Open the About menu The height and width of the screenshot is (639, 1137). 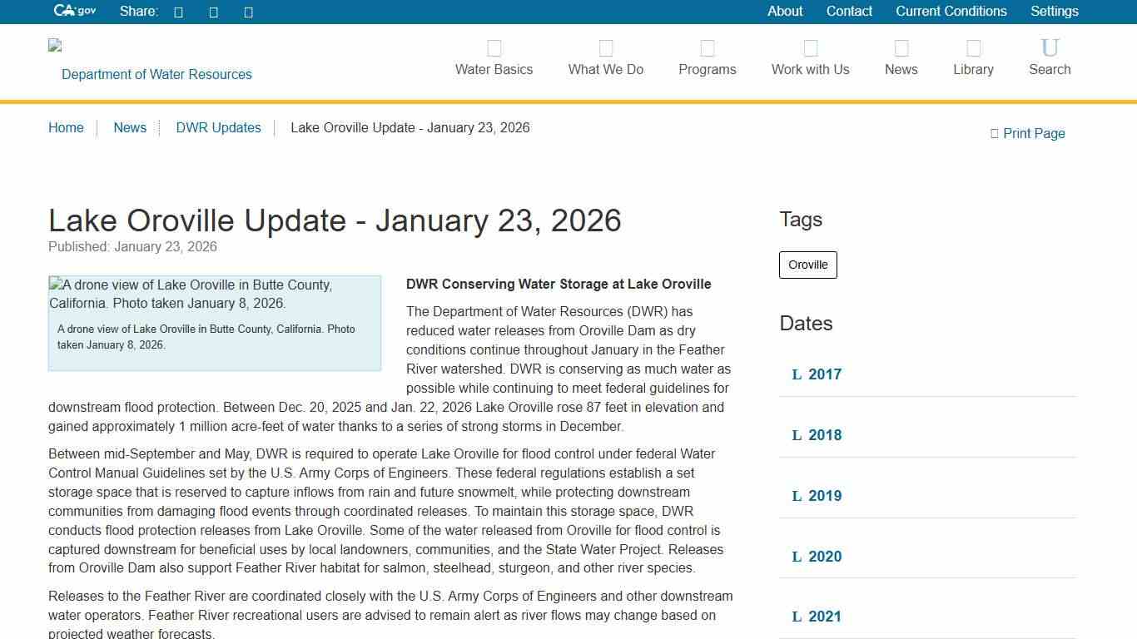pos(784,11)
